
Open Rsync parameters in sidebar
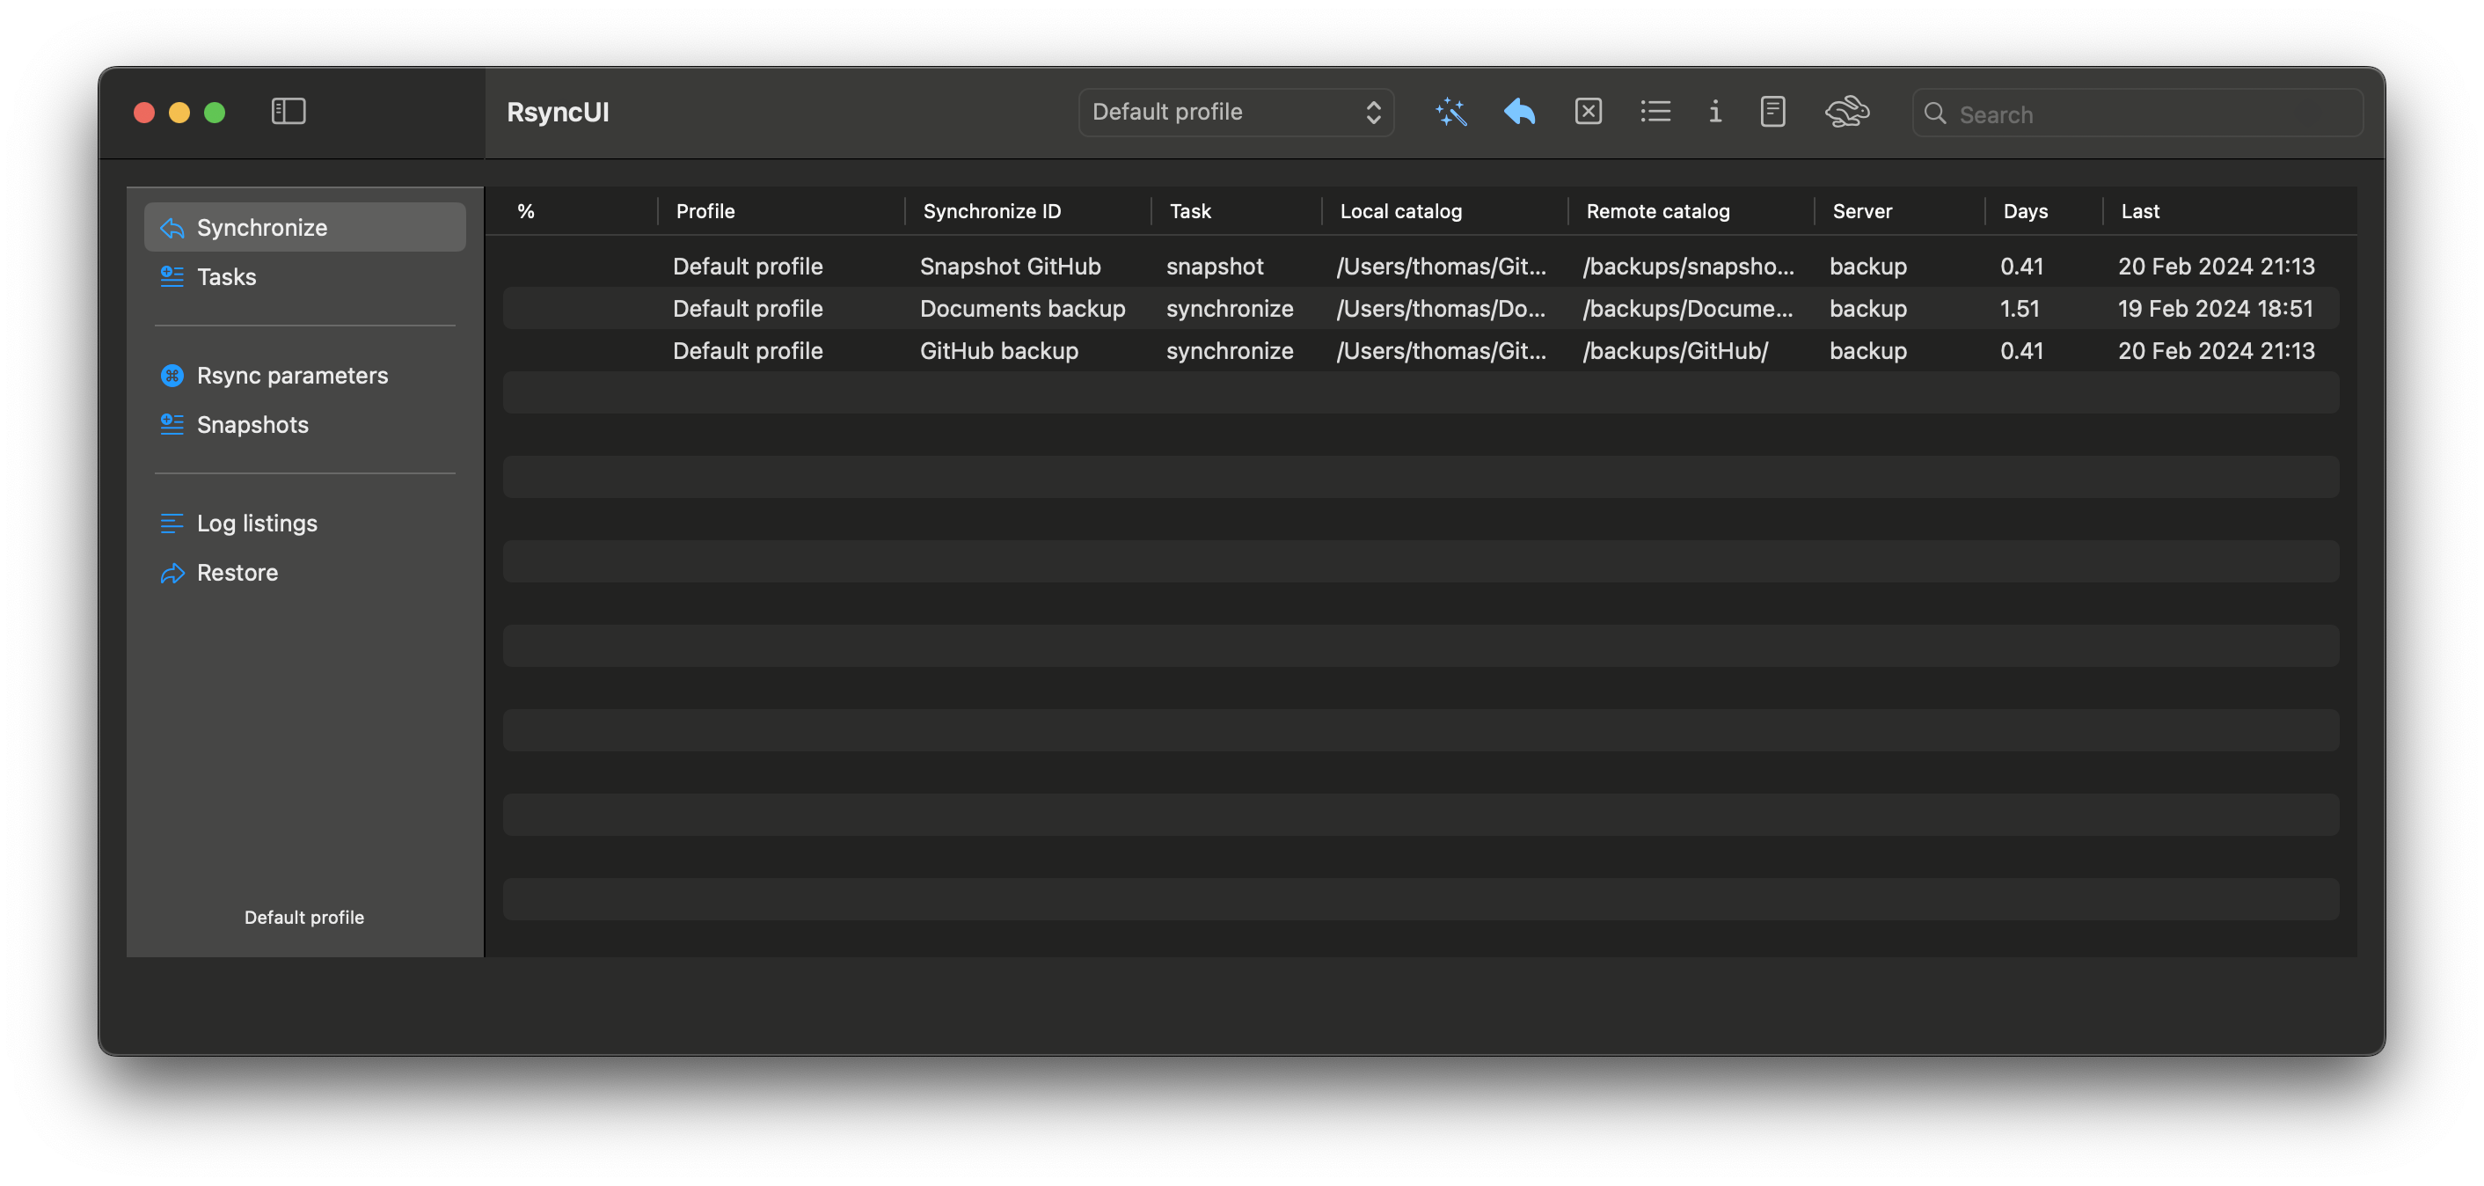[292, 375]
